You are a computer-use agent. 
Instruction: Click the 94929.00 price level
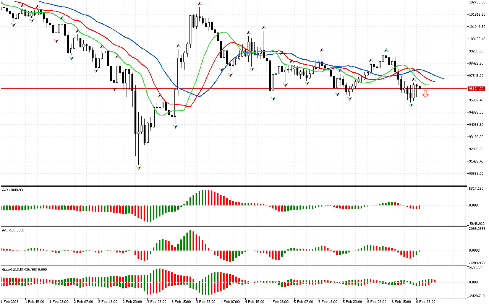click(476, 112)
